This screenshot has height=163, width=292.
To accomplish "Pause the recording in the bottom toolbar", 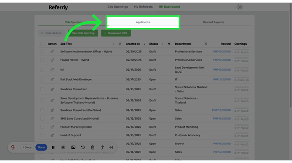I will [x=53, y=147].
